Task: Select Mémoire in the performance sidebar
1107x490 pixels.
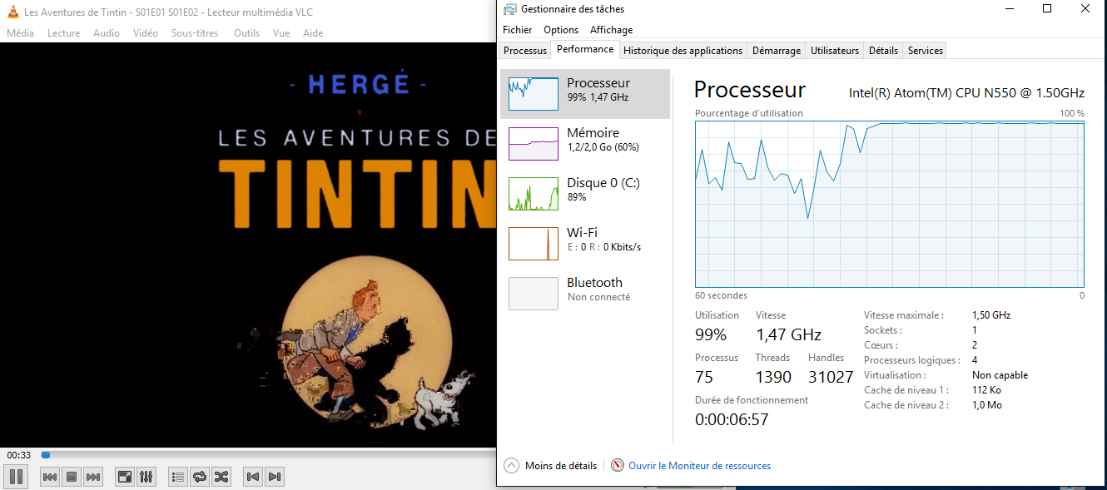Action: click(x=585, y=144)
